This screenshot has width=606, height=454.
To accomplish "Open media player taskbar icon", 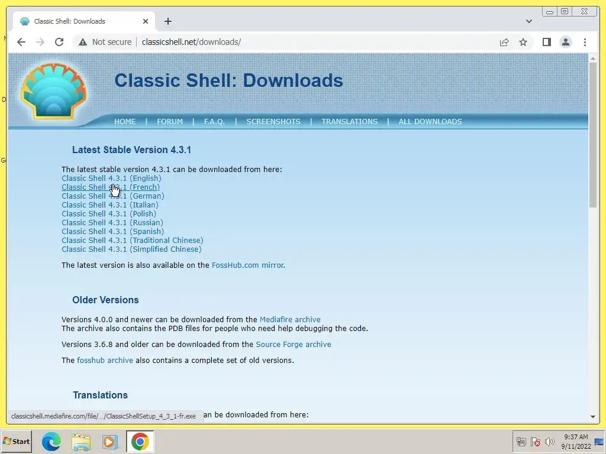I will [x=109, y=442].
